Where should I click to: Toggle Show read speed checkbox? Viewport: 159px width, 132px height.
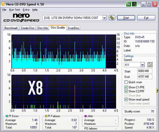[126, 99]
